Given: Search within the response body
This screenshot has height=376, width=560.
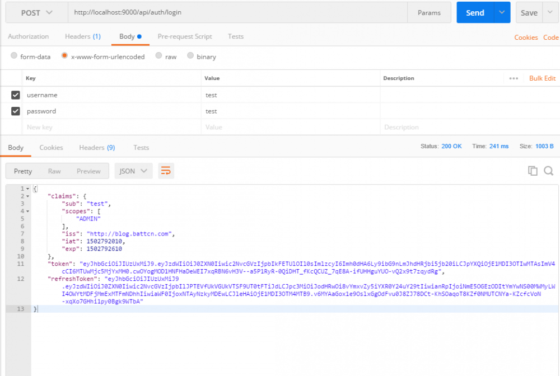Looking at the screenshot, I should pyautogui.click(x=548, y=171).
